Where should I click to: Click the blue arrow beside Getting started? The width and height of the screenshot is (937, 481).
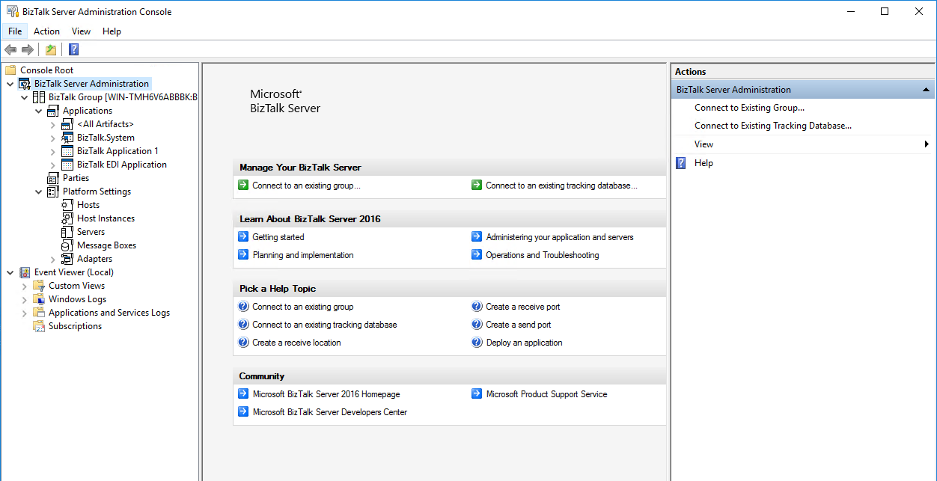pos(243,237)
